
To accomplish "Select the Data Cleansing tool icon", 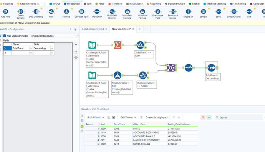I will coord(36,11).
